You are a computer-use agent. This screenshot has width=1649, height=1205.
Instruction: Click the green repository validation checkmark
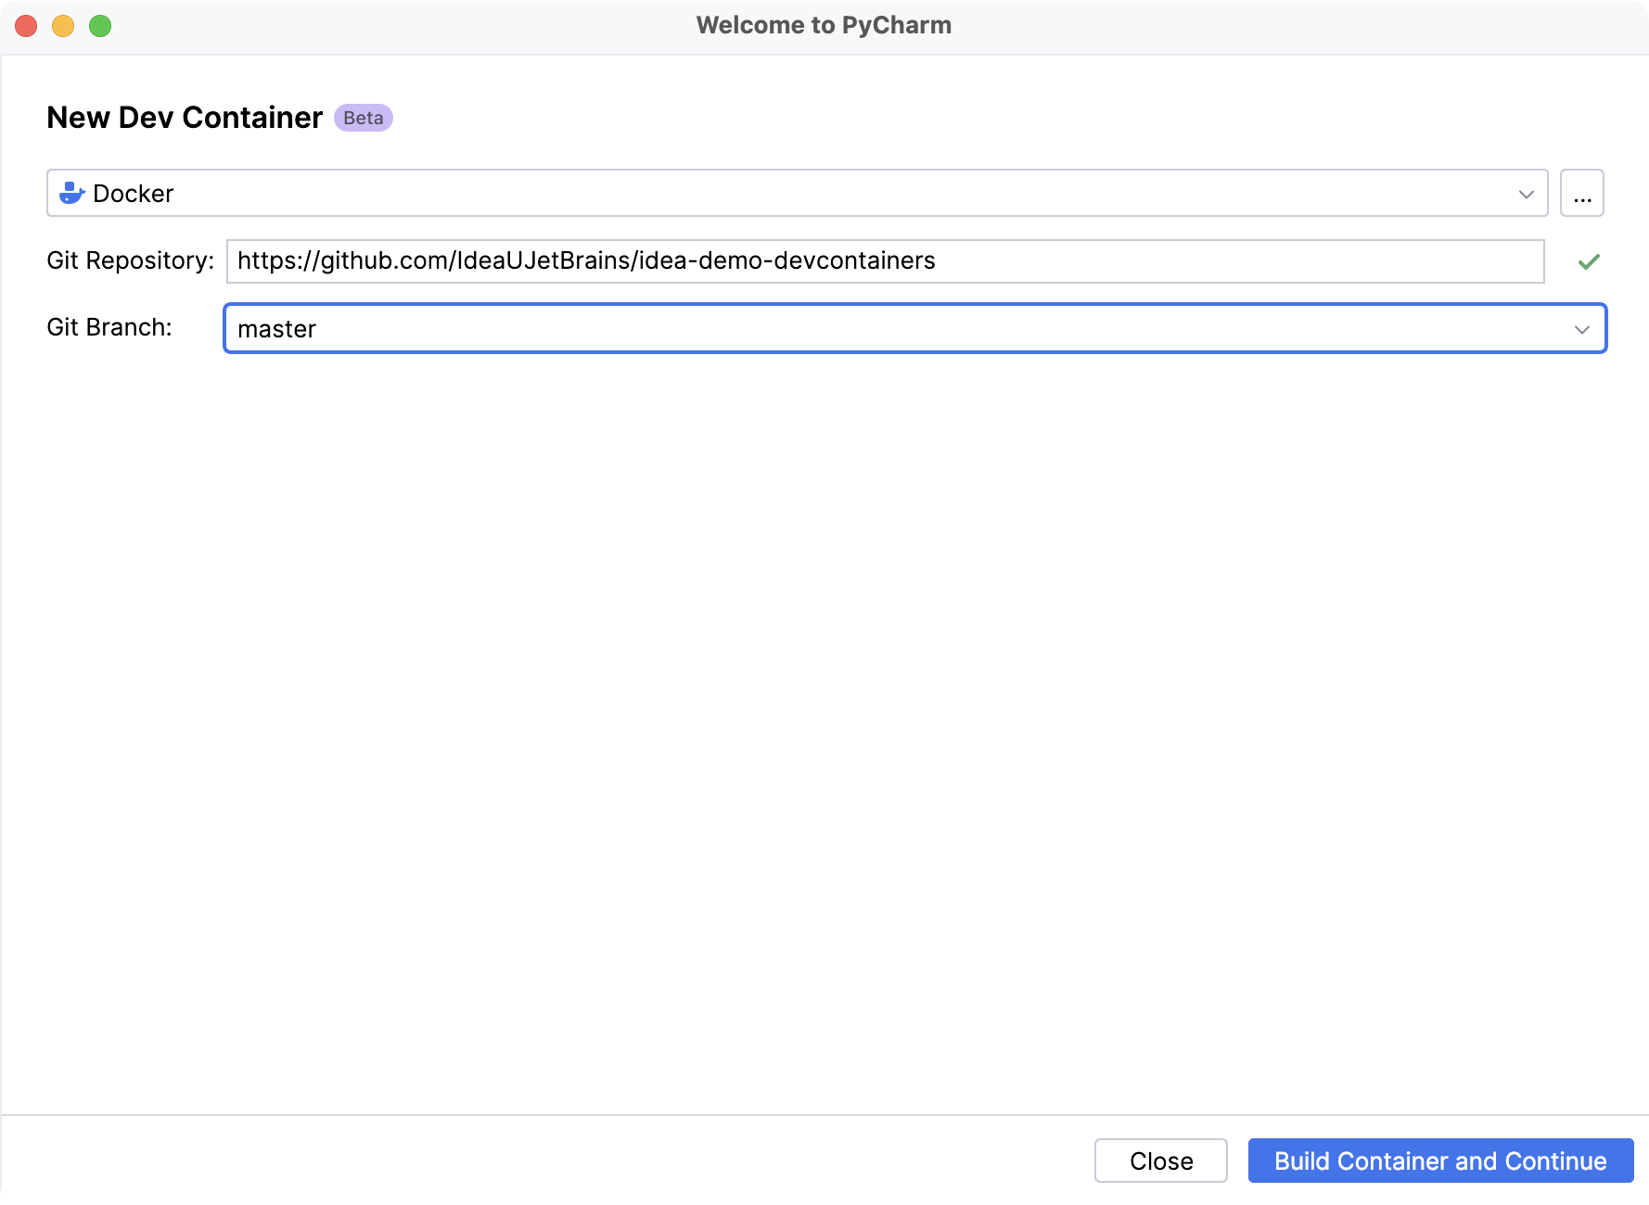[1589, 262]
